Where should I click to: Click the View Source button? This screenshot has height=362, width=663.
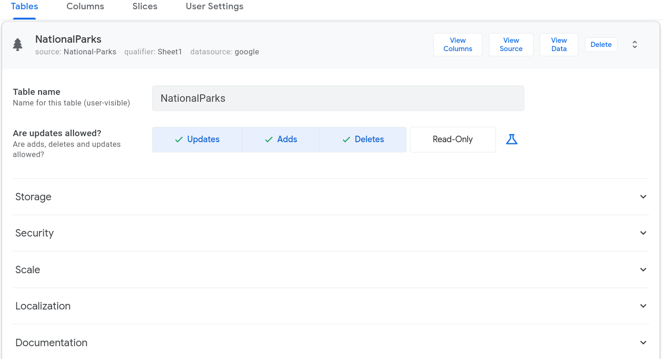click(511, 45)
